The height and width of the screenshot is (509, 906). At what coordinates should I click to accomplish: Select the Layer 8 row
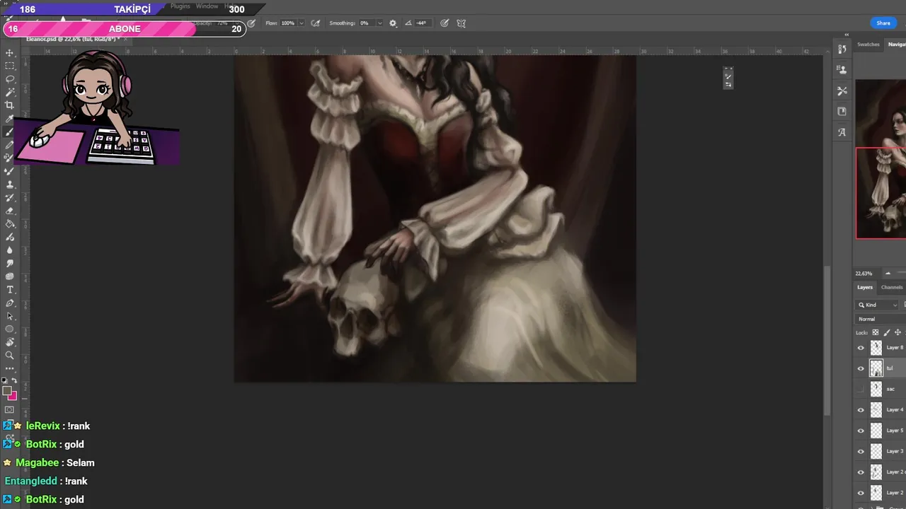(881, 348)
